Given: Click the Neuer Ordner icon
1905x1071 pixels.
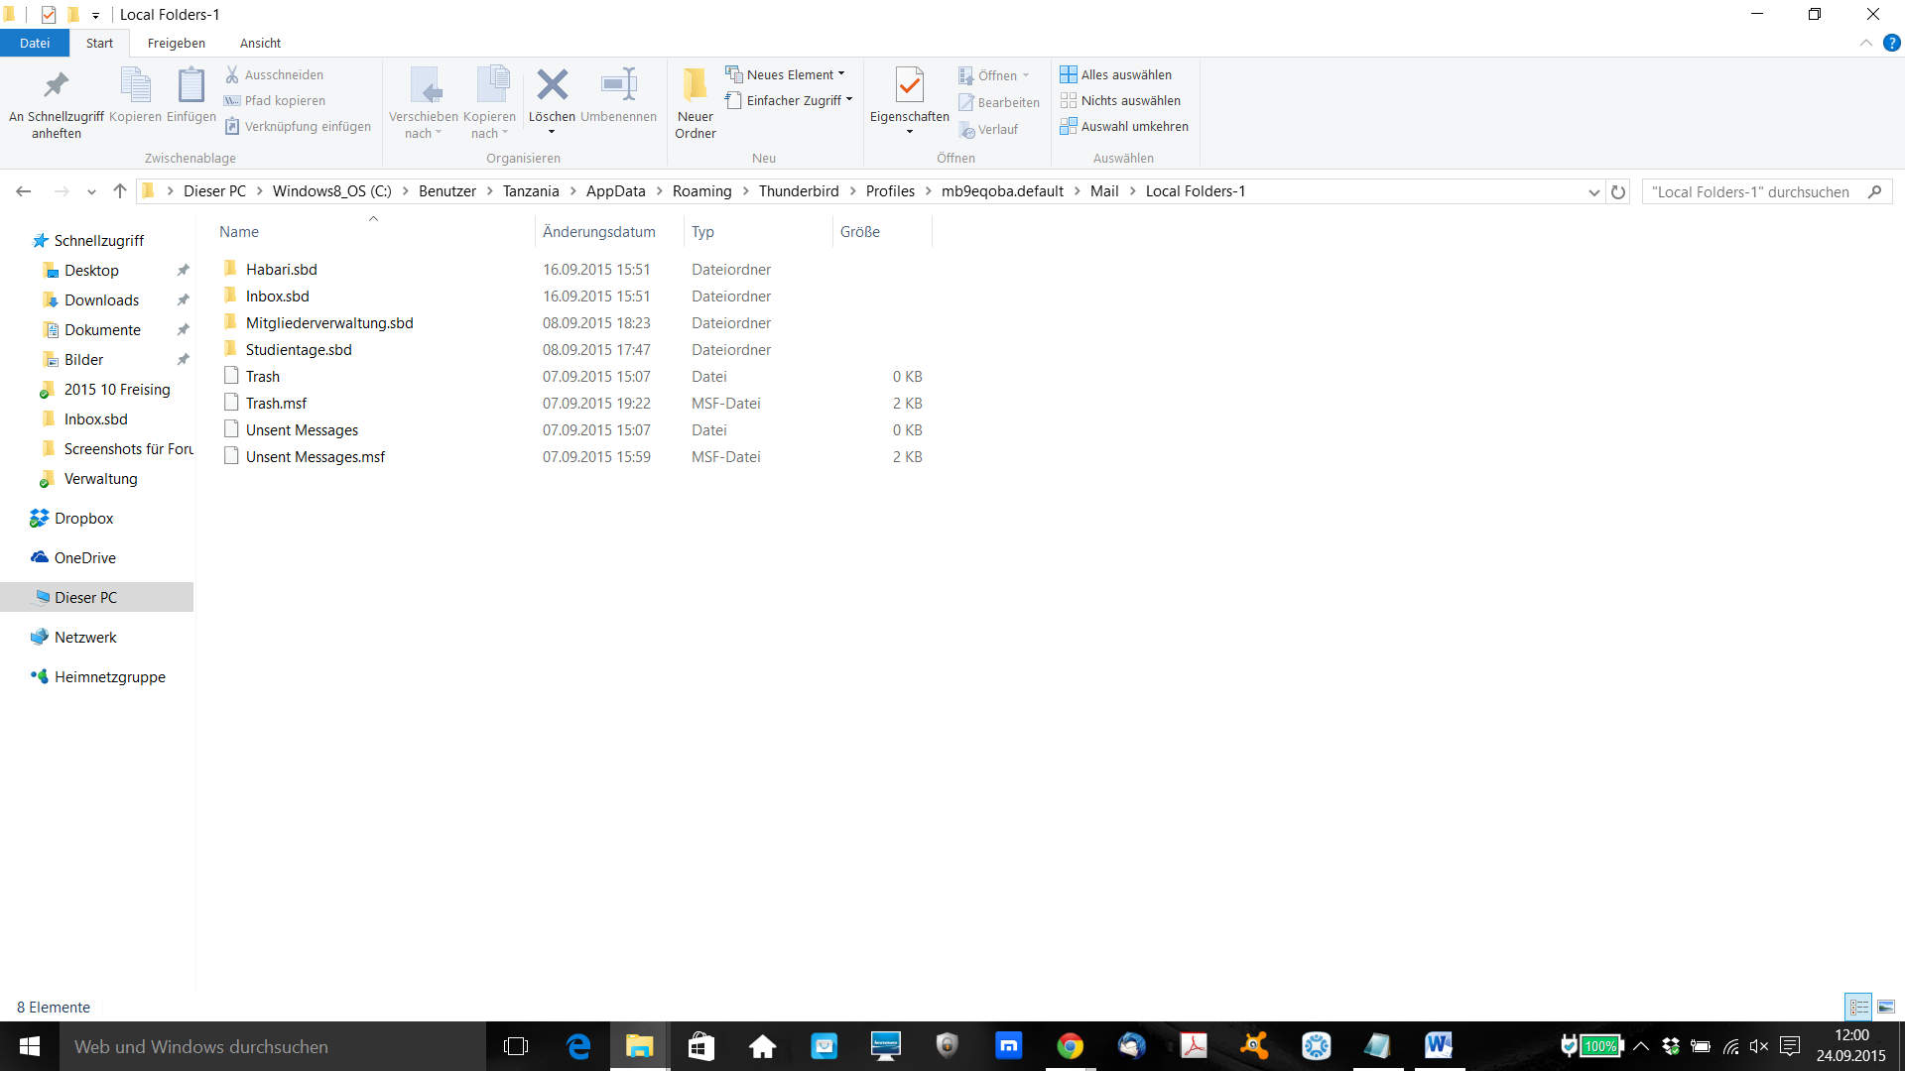Looking at the screenshot, I should click(695, 86).
